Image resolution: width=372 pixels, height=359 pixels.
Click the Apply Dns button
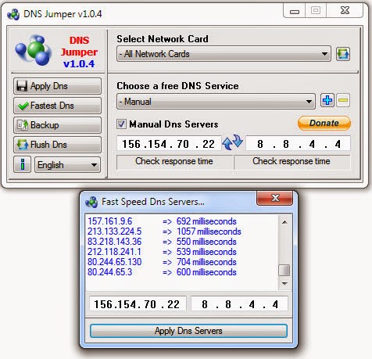click(x=57, y=86)
